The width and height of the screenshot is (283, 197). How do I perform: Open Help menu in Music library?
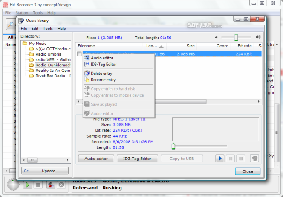[x=61, y=29]
